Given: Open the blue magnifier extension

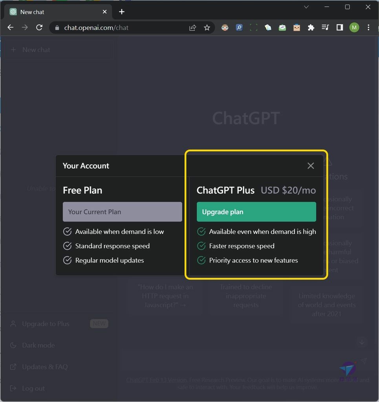Looking at the screenshot, I should click(x=239, y=28).
